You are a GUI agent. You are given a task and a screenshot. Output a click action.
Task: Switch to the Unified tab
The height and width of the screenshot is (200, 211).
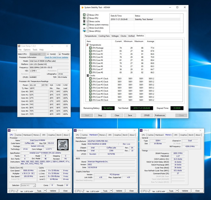131,36
